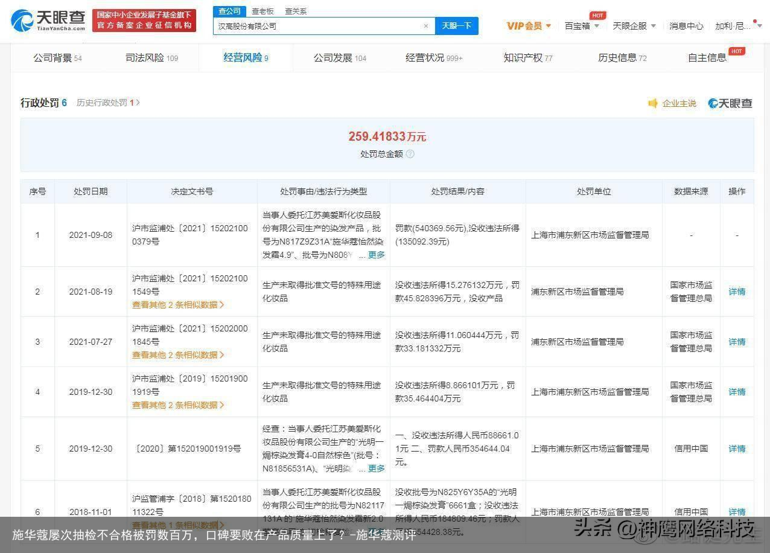Switch to 历史信息 tab
This screenshot has width=770, height=553.
[622, 58]
